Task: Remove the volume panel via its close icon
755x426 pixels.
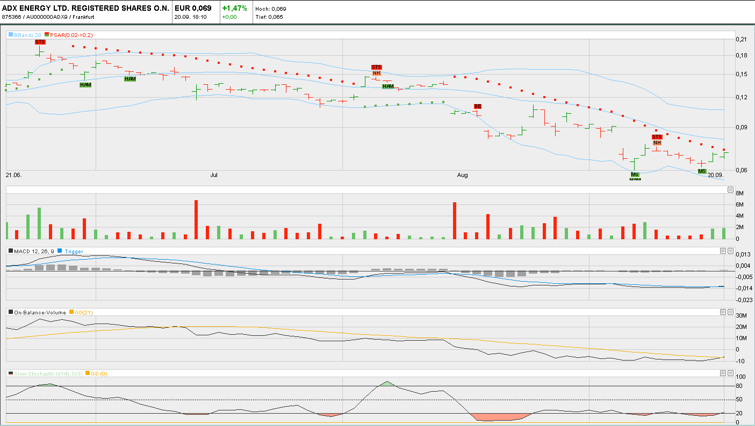Action: [730, 189]
